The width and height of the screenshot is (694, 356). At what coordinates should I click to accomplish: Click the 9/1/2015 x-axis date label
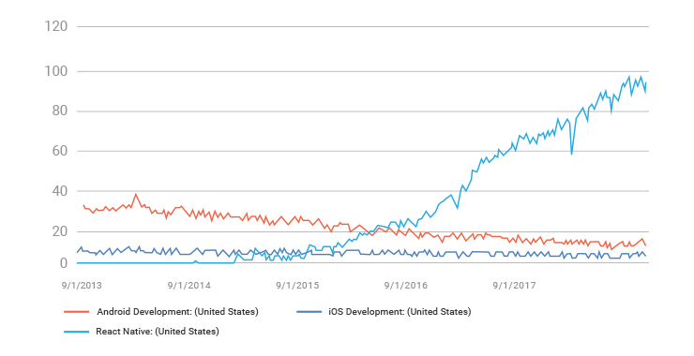click(297, 286)
